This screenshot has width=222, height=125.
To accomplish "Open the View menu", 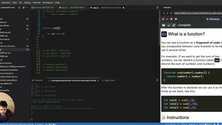I will (15, 2).
